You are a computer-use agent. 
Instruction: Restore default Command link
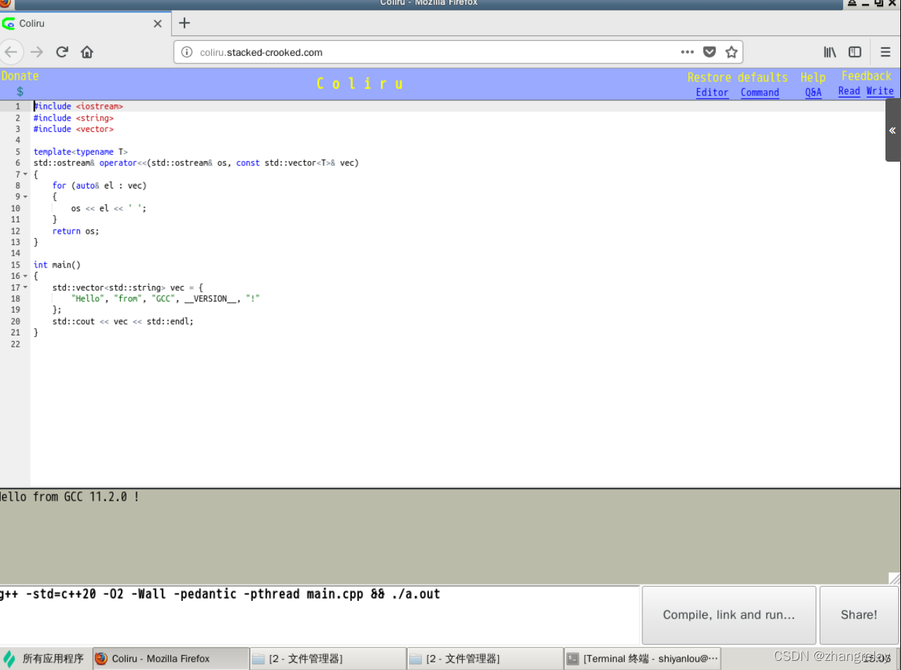click(x=760, y=92)
